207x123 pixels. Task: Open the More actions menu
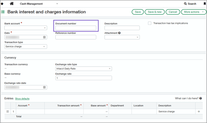193,12
